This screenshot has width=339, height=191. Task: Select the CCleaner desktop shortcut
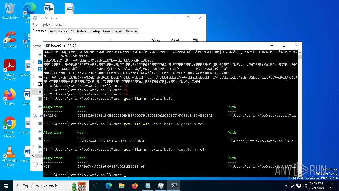click(10, 40)
